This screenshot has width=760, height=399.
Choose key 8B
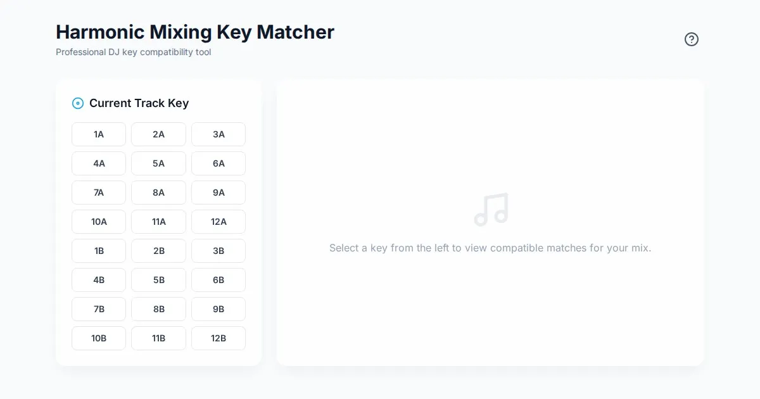[x=158, y=309]
